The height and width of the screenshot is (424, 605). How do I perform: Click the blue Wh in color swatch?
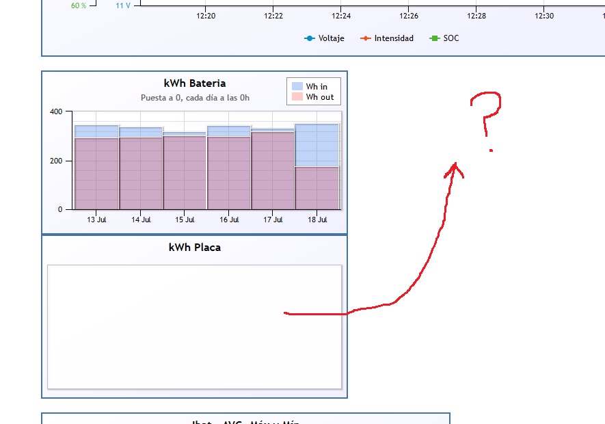click(297, 86)
